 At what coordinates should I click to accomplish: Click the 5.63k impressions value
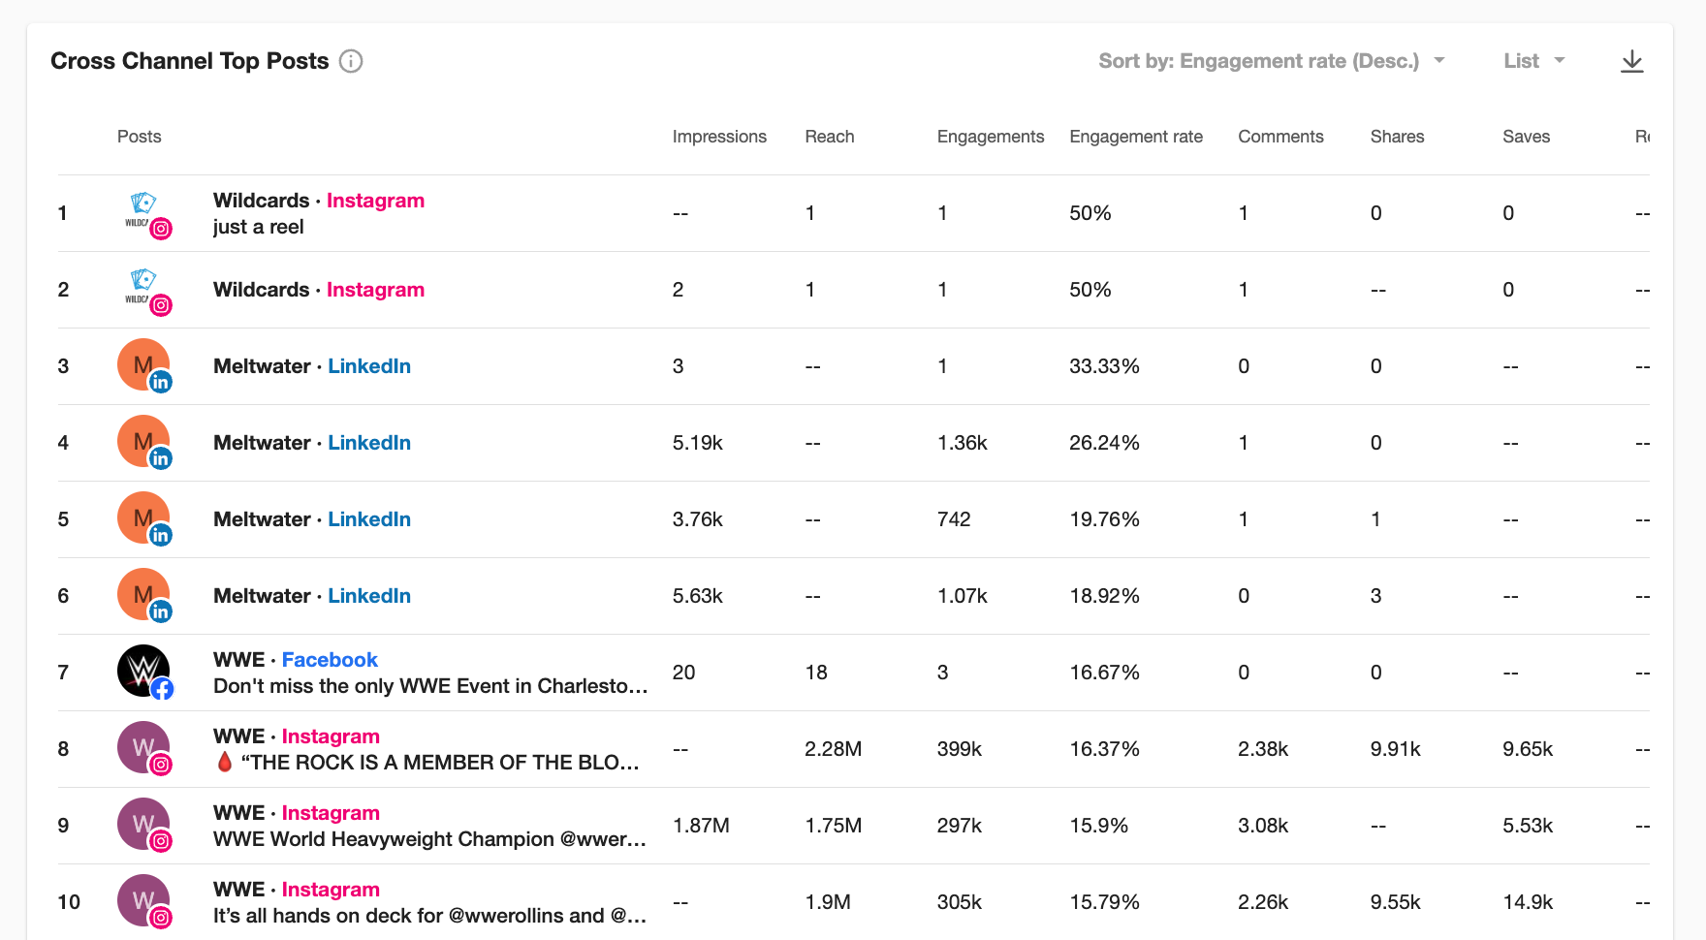point(698,596)
